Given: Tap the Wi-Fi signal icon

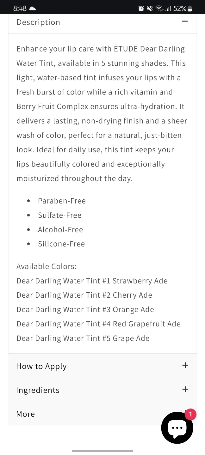Looking at the screenshot, I should [159, 9].
